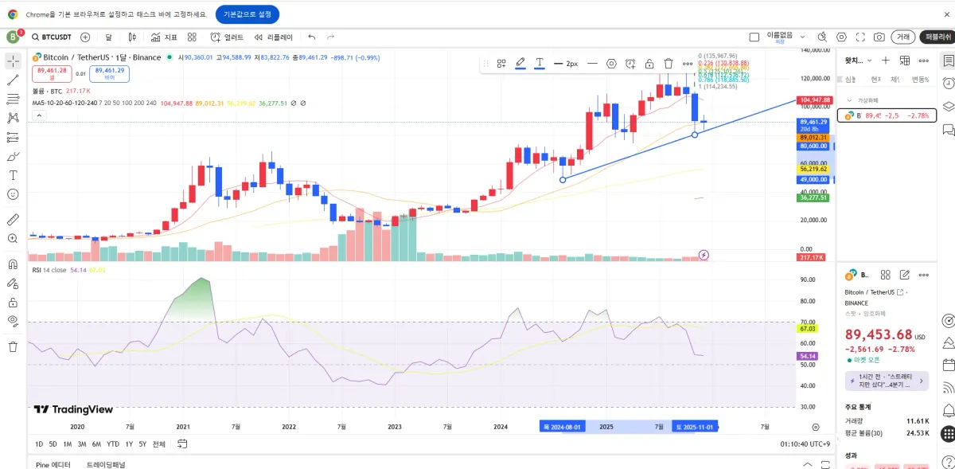Collapse the 가상화폐 watchlist section
955x469 pixels.
pyautogui.click(x=849, y=100)
